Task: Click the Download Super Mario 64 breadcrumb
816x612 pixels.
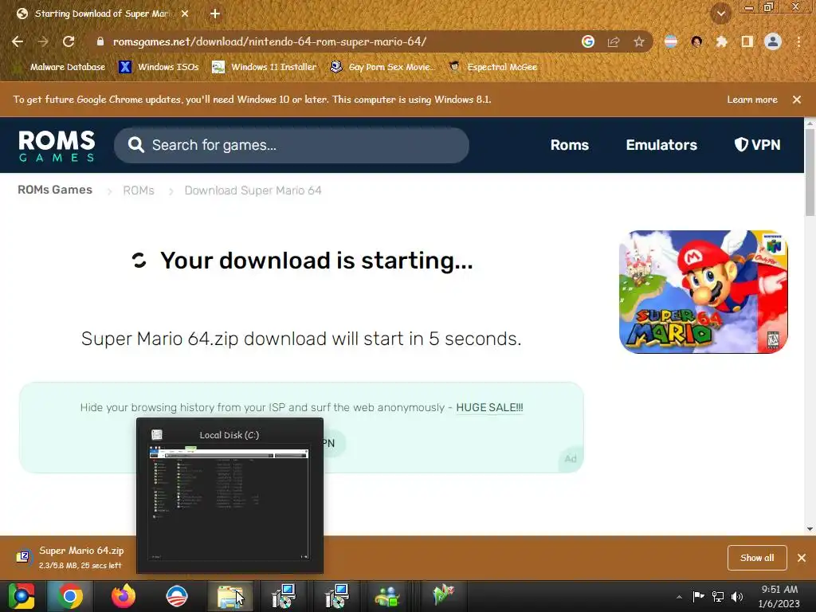Action: tap(253, 190)
